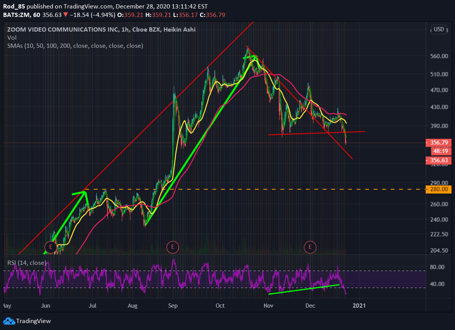This screenshot has height=330, width=455.
Task: Click the RSI 40.00 axis label
Action: point(437,284)
